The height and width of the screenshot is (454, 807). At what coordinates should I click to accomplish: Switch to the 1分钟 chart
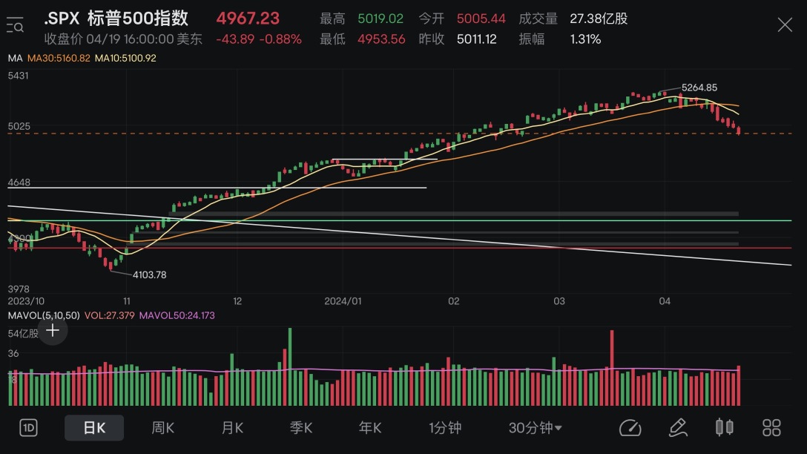(445, 428)
